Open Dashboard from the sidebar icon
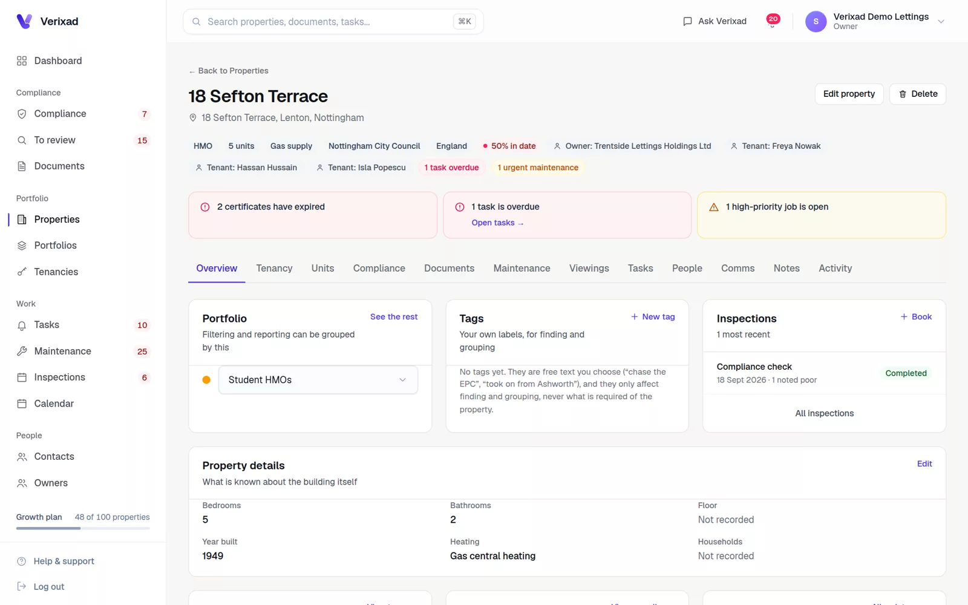This screenshot has height=605, width=968. click(22, 61)
